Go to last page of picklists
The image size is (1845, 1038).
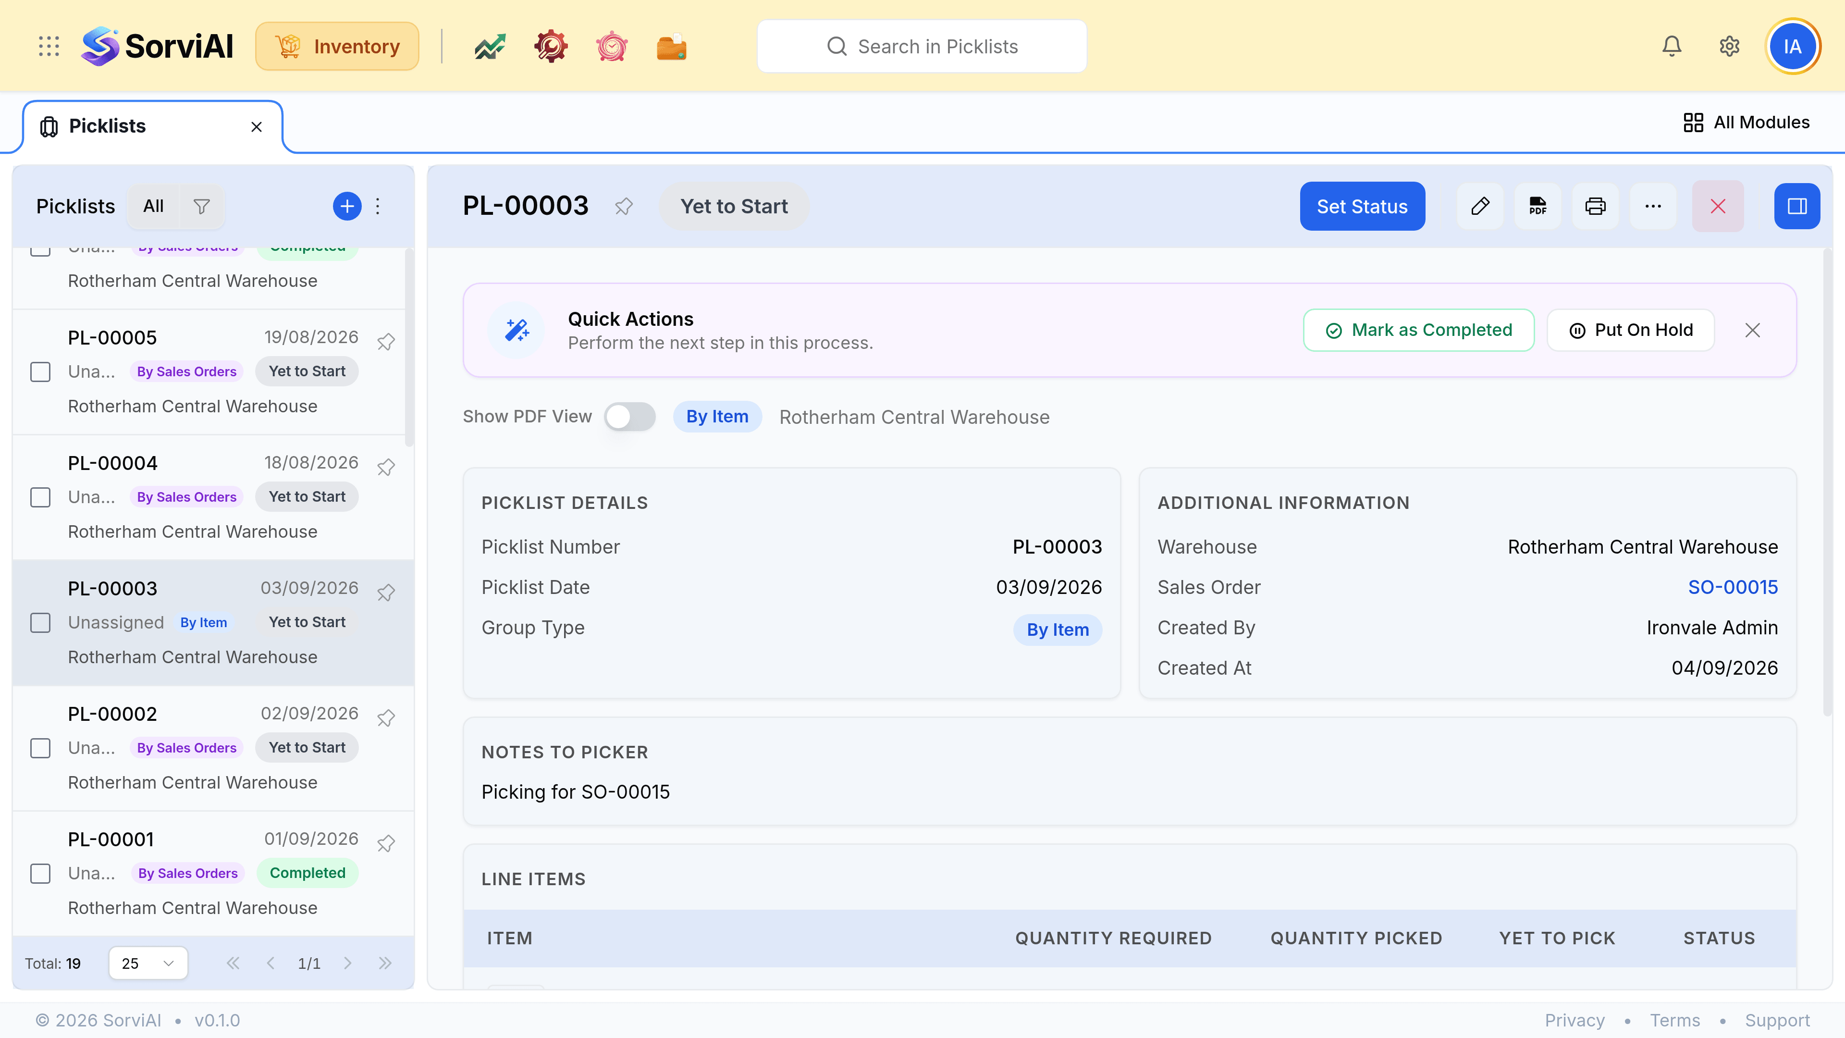pos(385,963)
